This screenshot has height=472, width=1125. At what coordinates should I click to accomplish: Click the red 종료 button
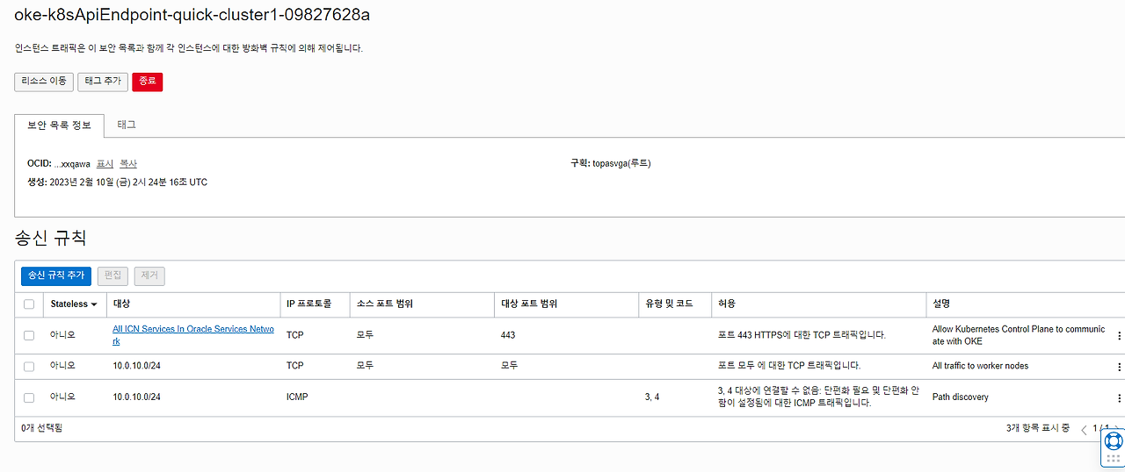pyautogui.click(x=148, y=82)
